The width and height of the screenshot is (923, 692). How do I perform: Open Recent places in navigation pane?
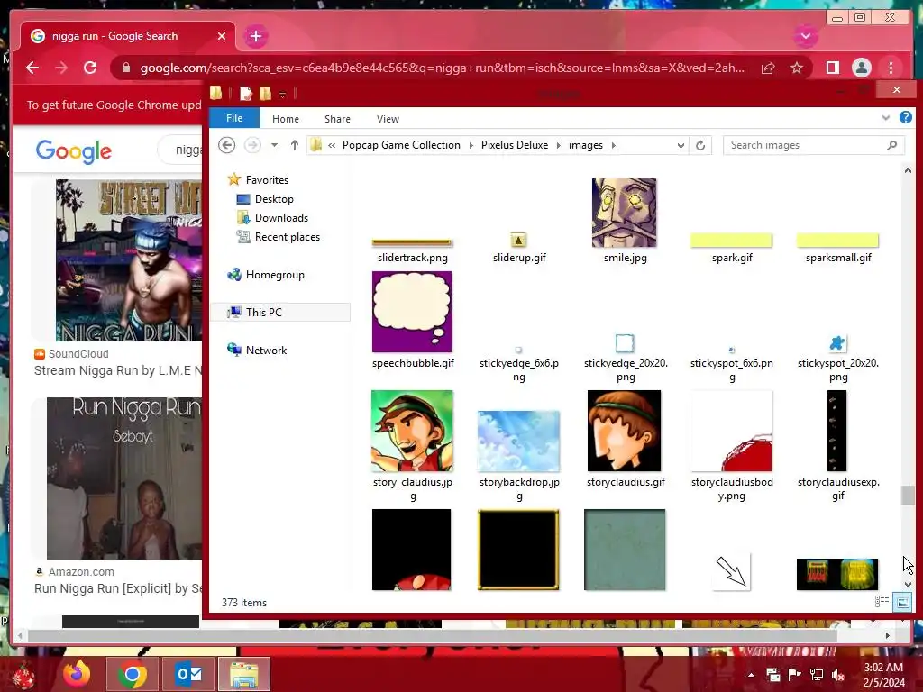(x=288, y=237)
